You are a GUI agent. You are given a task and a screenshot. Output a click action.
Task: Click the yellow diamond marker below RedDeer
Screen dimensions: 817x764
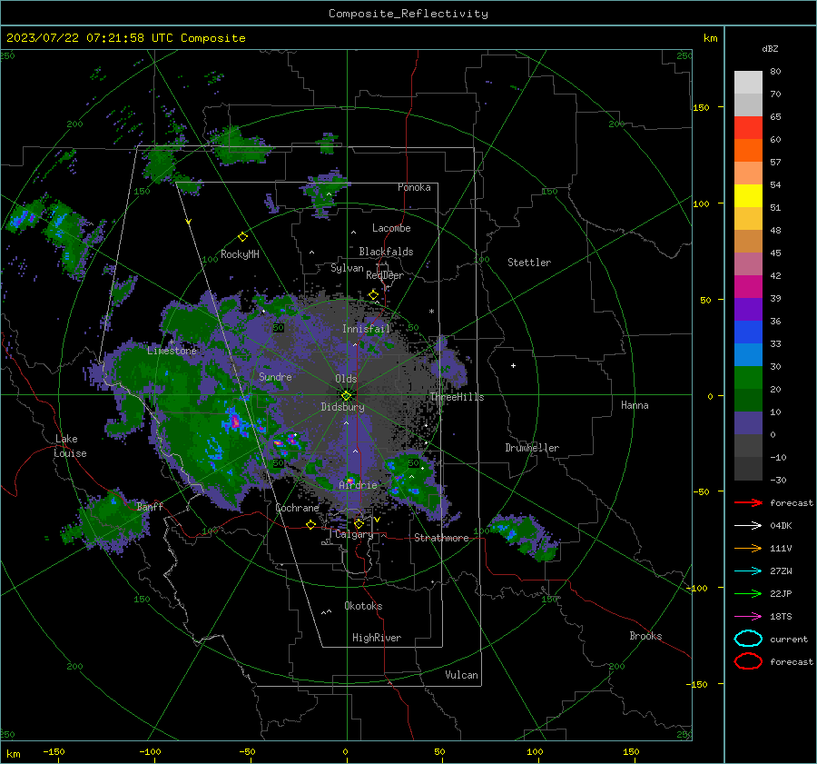click(x=373, y=295)
